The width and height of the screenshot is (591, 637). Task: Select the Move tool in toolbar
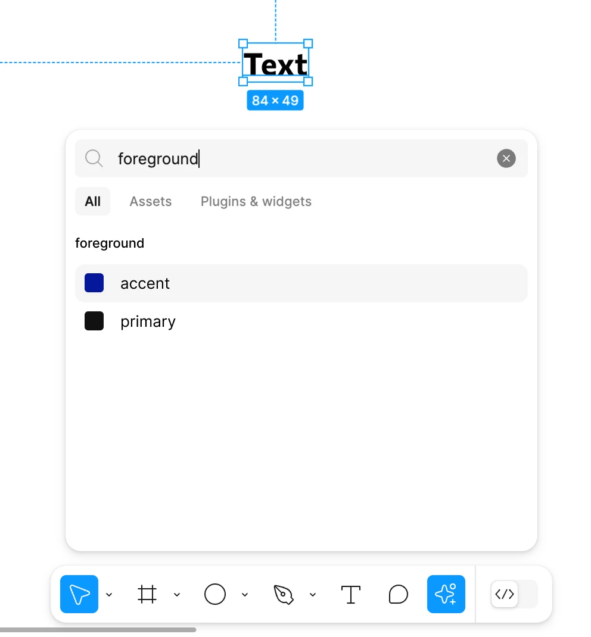79,594
